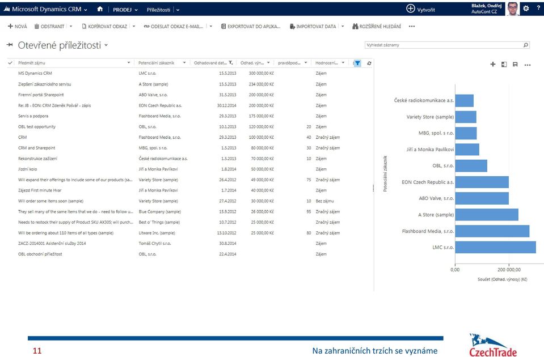The image size is (544, 357).
Task: Click the Vytvořit create button label
Action: tap(425, 10)
